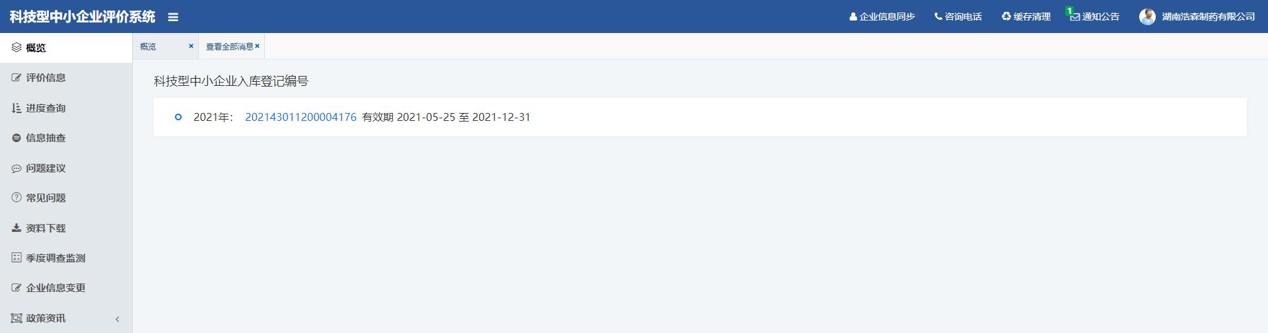This screenshot has width=1268, height=333.
Task: Expand the 政策资讯 chevron arrow
Action: [x=118, y=318]
